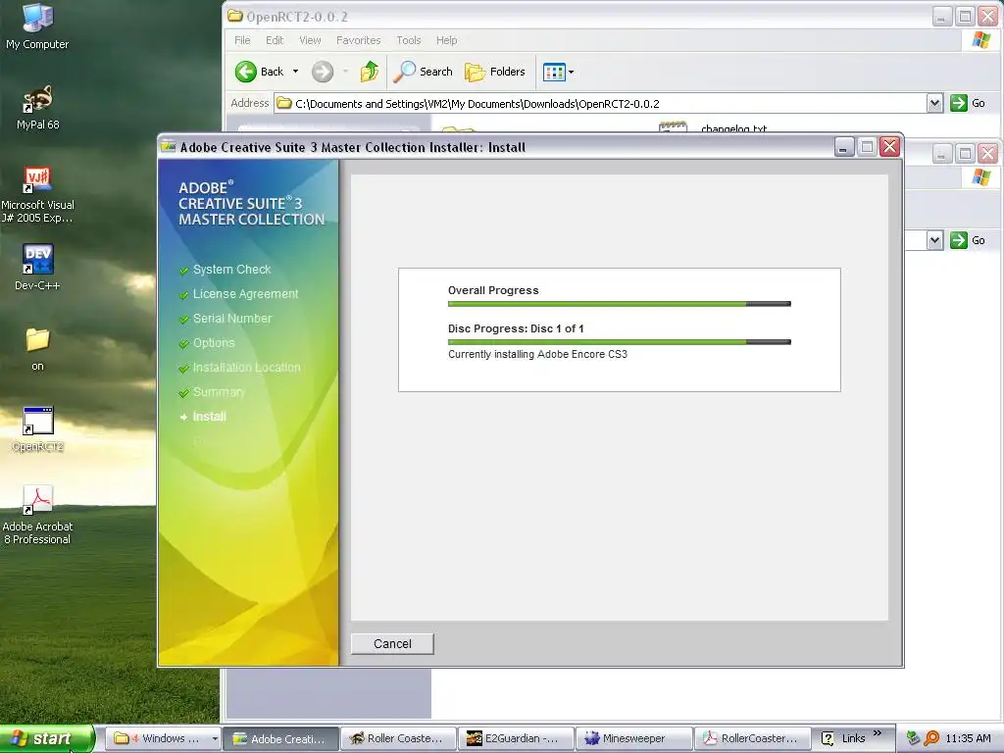Image resolution: width=1004 pixels, height=753 pixels.
Task: Click Serial Number step in installer sidebar
Action: click(x=232, y=319)
